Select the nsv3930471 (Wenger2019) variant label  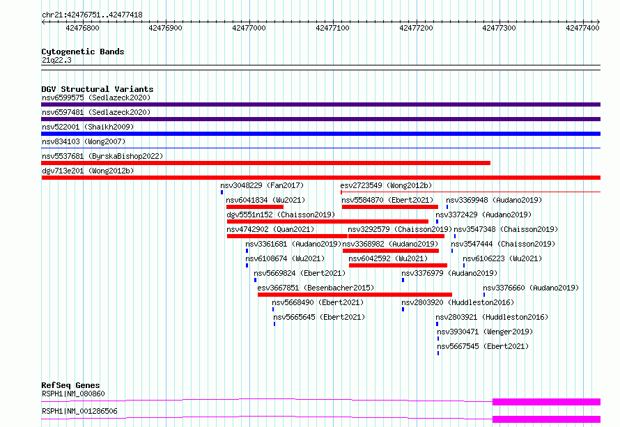(484, 332)
